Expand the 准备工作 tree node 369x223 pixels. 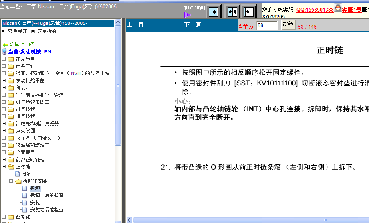pyautogui.click(x=4, y=66)
